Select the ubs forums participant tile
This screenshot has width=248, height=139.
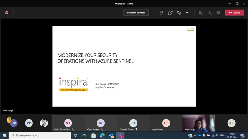166,123
